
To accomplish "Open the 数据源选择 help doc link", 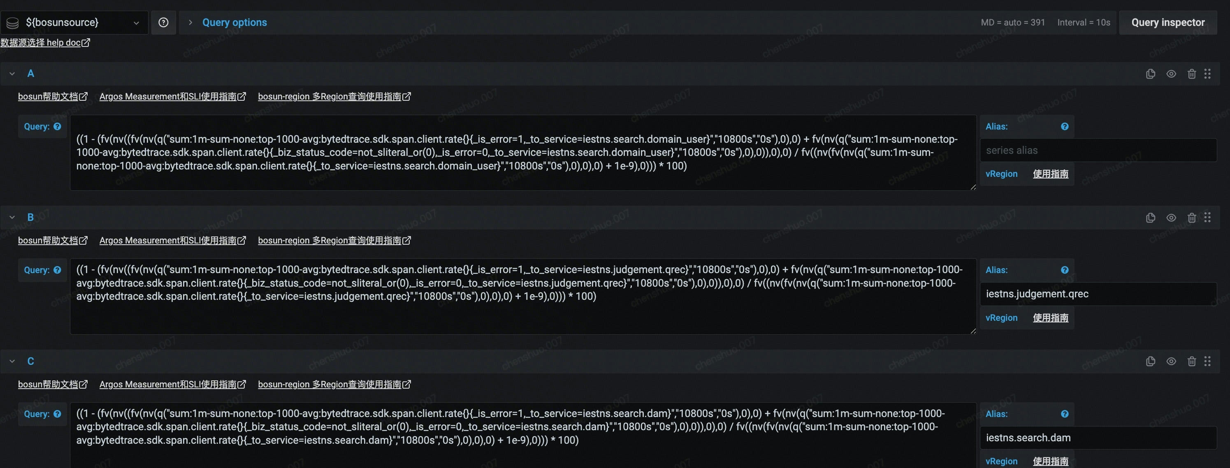I will pos(45,42).
